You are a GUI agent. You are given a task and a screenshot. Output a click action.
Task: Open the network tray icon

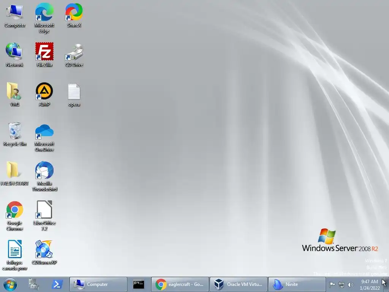click(x=342, y=285)
